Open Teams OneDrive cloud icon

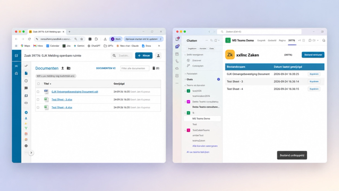(x=177, y=68)
